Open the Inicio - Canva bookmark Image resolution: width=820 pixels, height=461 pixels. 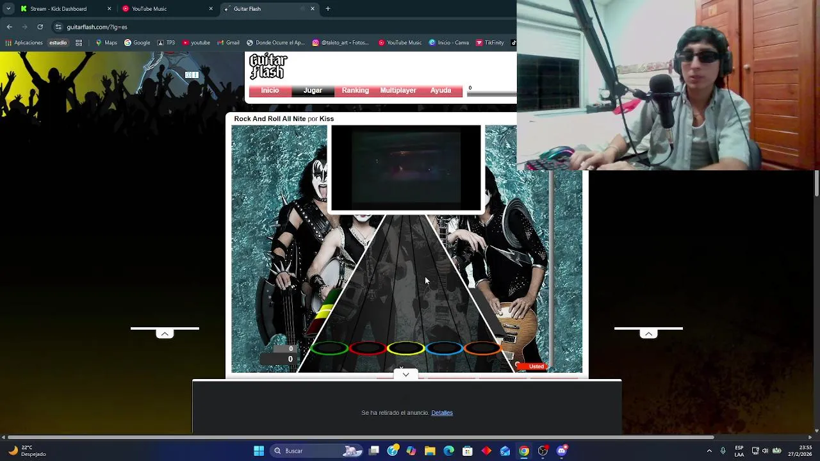coord(449,43)
